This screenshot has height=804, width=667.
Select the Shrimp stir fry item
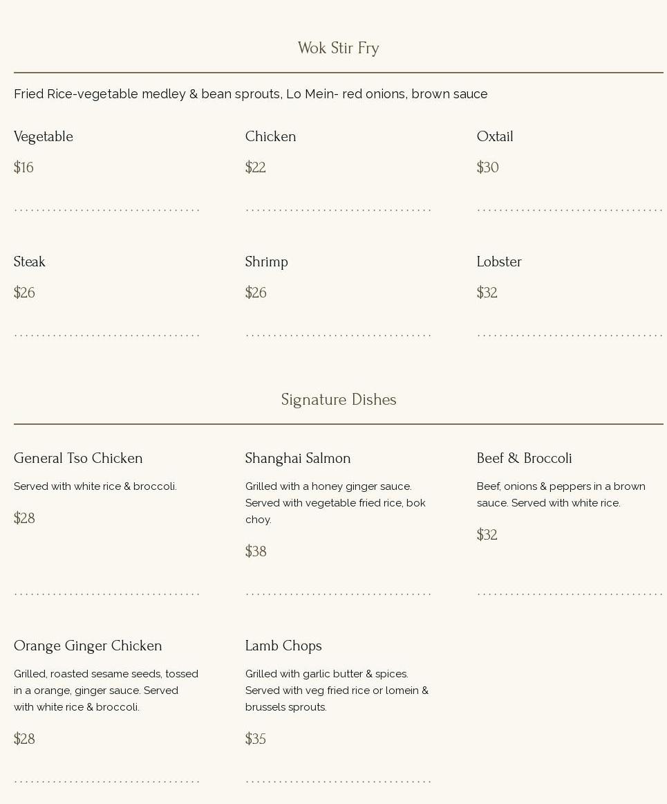pyautogui.click(x=266, y=262)
